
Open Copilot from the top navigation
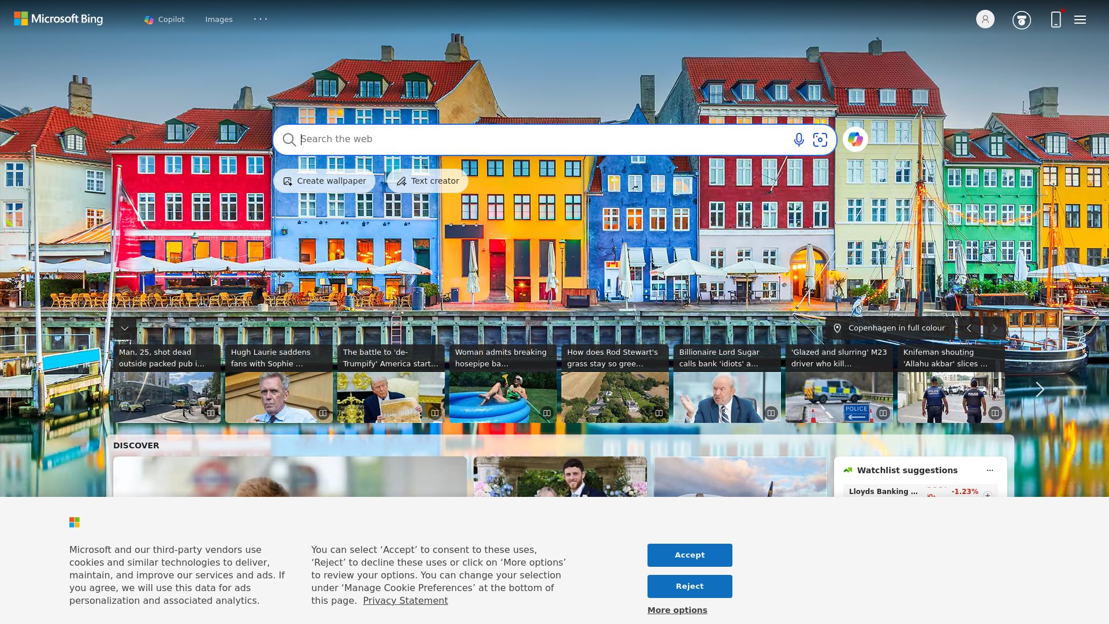tap(165, 20)
